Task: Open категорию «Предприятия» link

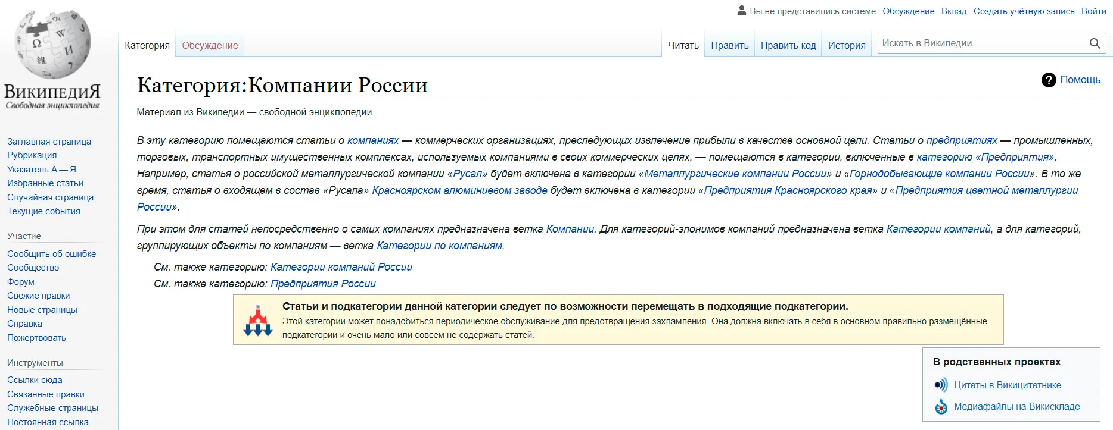Action: pos(985,157)
